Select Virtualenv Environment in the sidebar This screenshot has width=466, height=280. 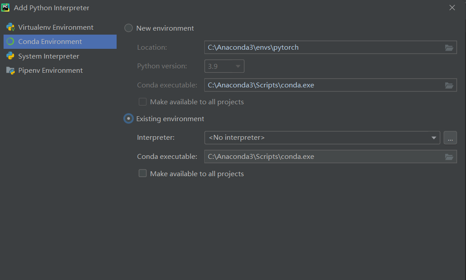56,27
